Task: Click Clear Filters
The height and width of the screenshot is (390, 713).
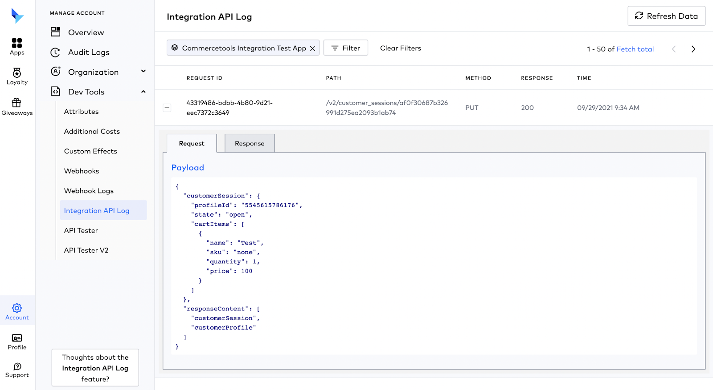Action: 401,48
